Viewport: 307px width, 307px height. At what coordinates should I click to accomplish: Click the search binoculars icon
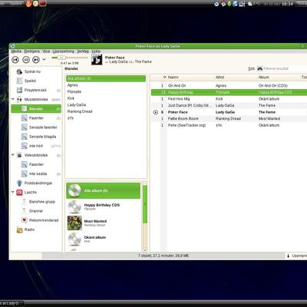tap(259, 68)
